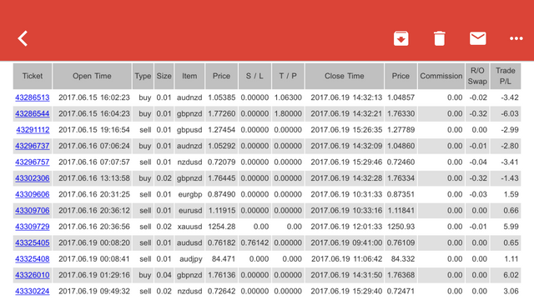
Task: Select the T / P column header
Action: pyautogui.click(x=288, y=76)
